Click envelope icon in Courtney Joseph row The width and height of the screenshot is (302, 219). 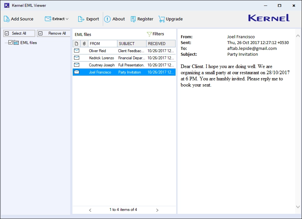[x=77, y=65]
